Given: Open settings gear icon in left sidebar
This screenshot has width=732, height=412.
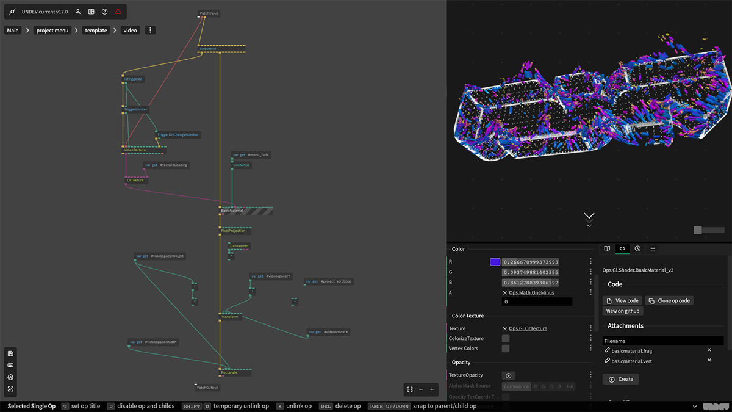Looking at the screenshot, I should click(10, 377).
